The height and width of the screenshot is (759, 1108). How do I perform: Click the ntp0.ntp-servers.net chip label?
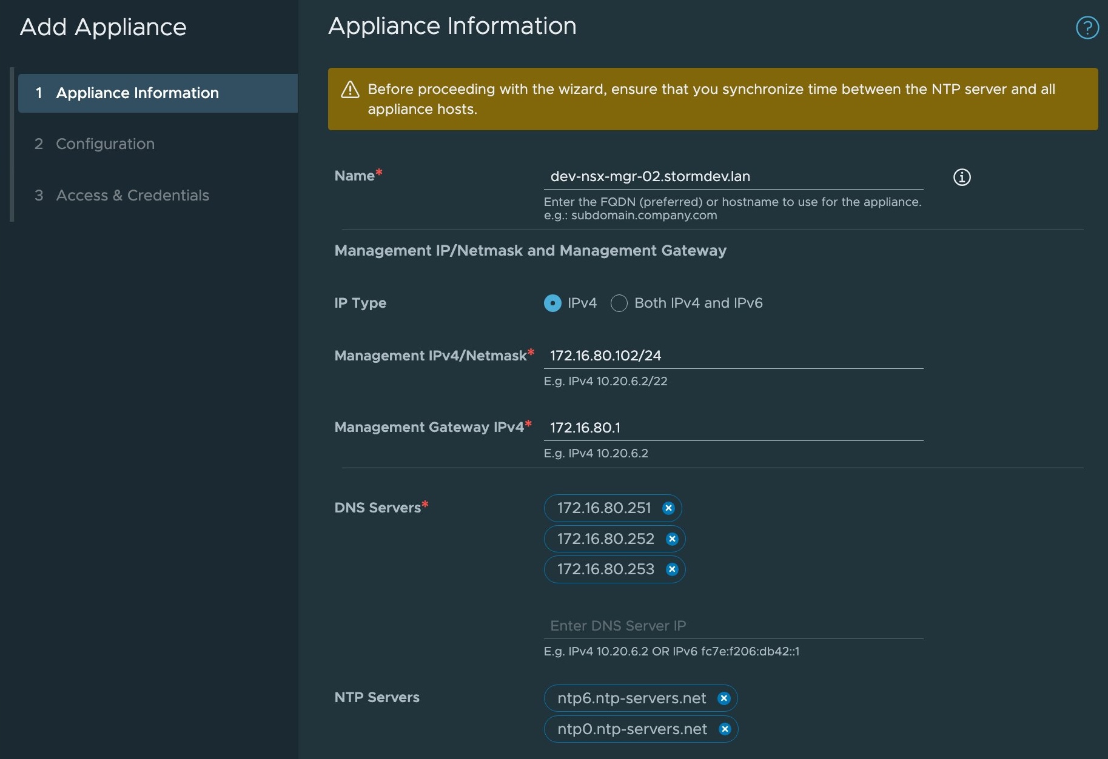pos(632,729)
